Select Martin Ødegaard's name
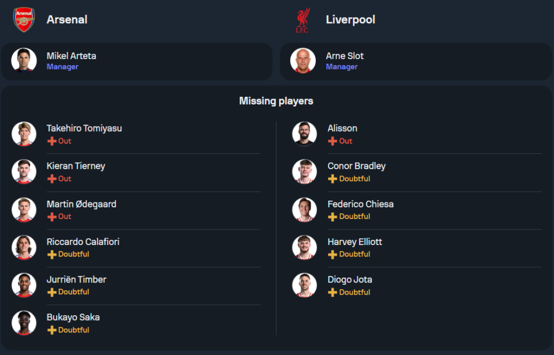Viewport: 554px width, 355px height. pyautogui.click(x=81, y=204)
